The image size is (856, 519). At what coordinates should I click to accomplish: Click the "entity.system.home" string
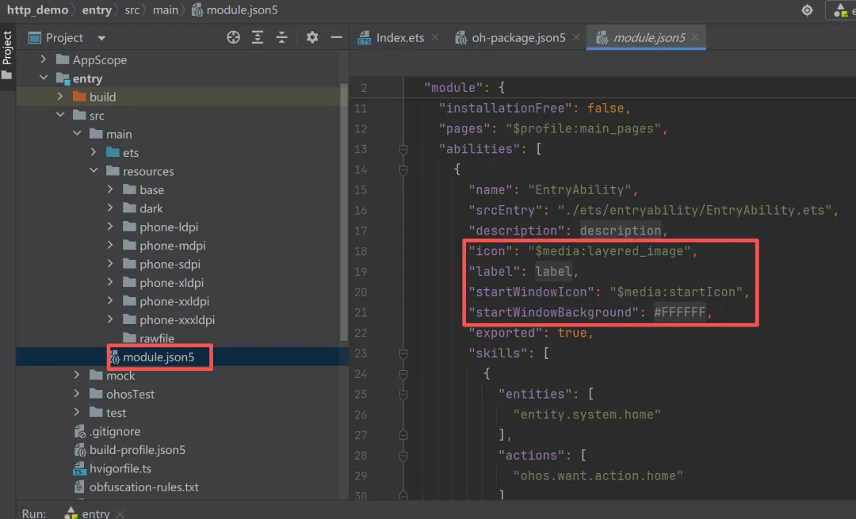point(587,414)
